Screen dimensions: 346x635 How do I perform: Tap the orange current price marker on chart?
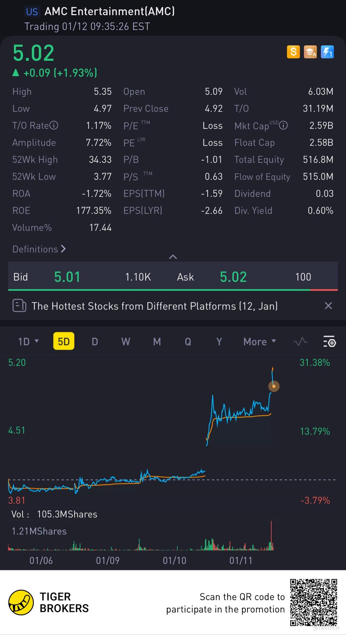274,386
